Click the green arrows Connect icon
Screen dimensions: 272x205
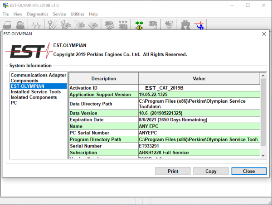tap(139, 25)
